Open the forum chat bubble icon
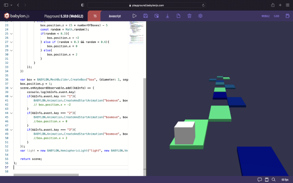The height and width of the screenshot is (183, 293). click(260, 179)
